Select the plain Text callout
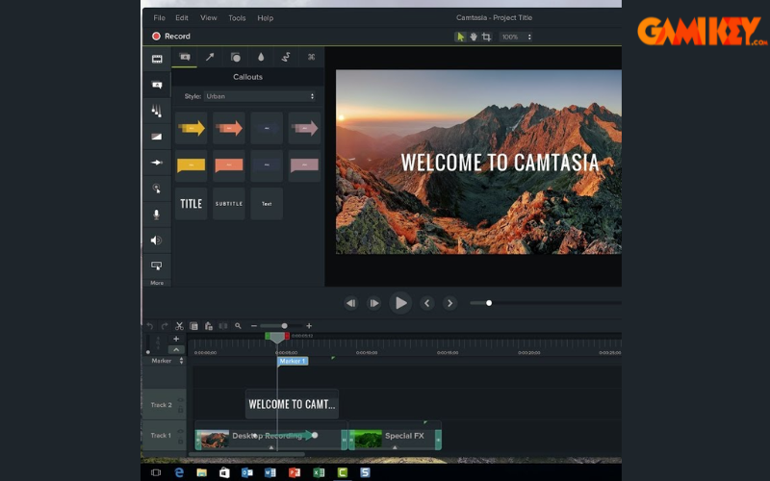Image resolution: width=770 pixels, height=481 pixels. [267, 204]
